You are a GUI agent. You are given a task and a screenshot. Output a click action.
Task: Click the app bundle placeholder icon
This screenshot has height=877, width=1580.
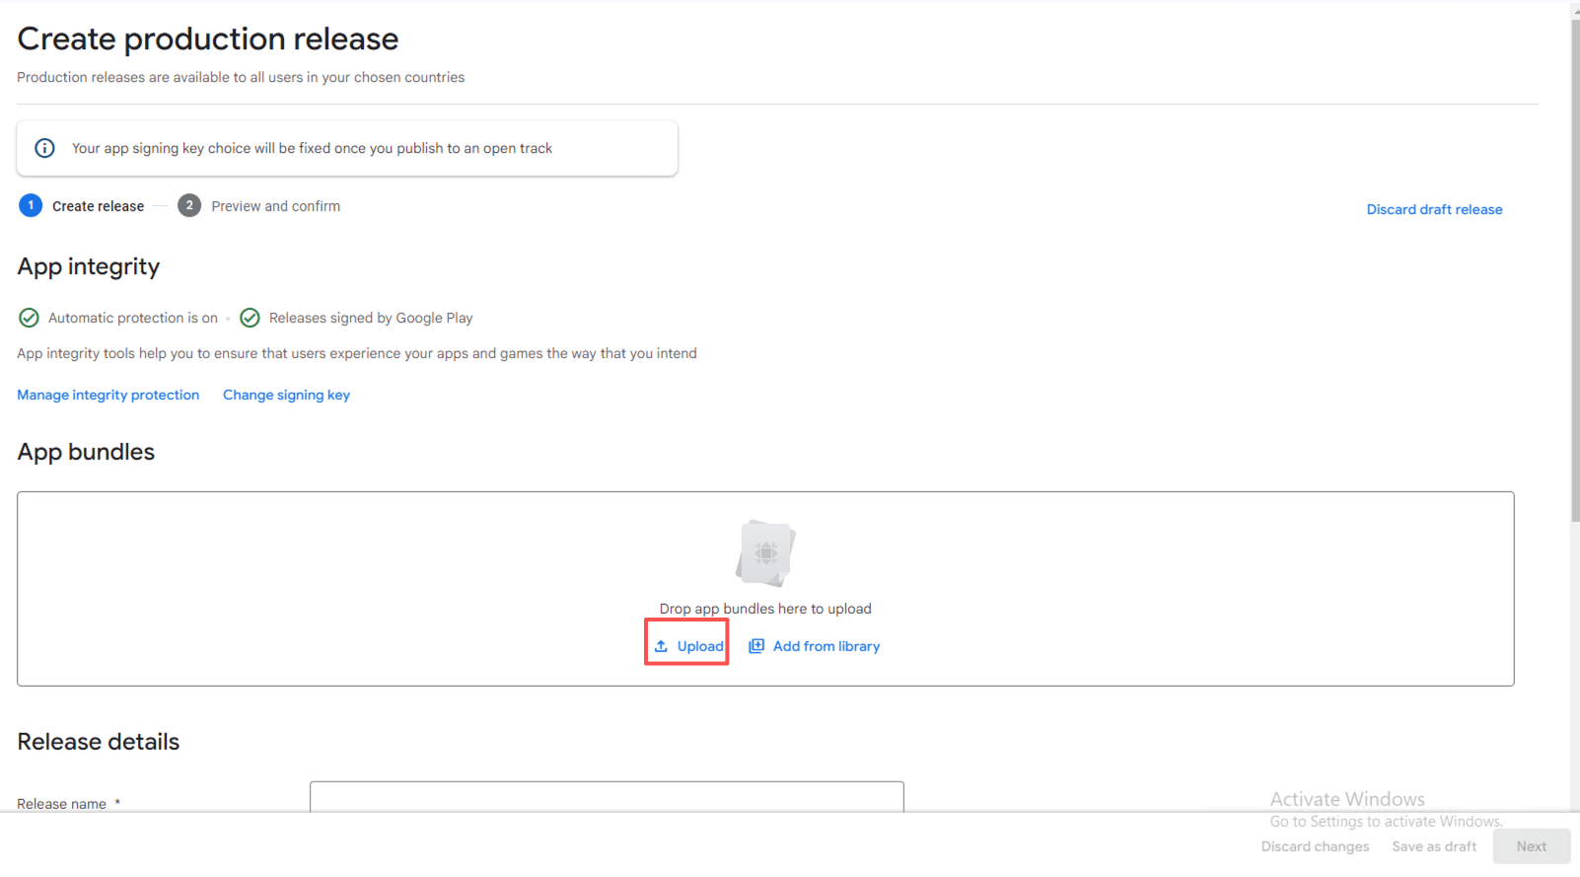pos(765,553)
